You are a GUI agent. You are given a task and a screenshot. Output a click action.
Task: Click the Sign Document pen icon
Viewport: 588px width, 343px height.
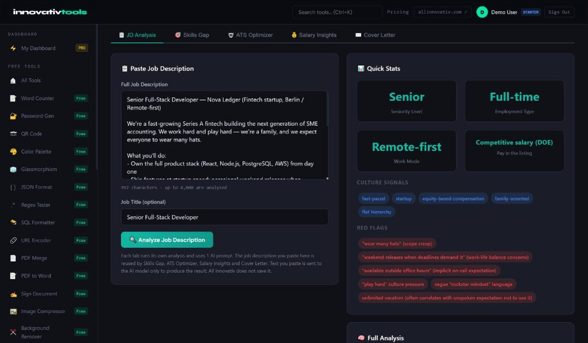click(13, 294)
